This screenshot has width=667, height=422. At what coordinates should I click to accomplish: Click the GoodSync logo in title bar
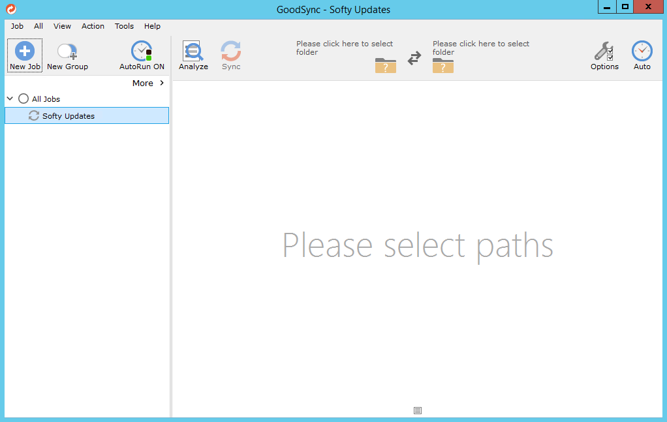point(11,9)
